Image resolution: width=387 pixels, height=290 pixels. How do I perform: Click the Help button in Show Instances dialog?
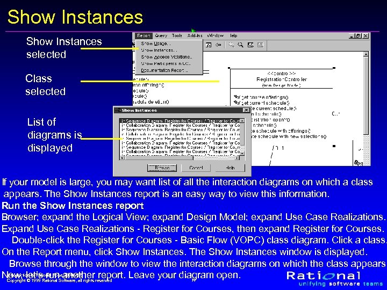[x=230, y=168]
